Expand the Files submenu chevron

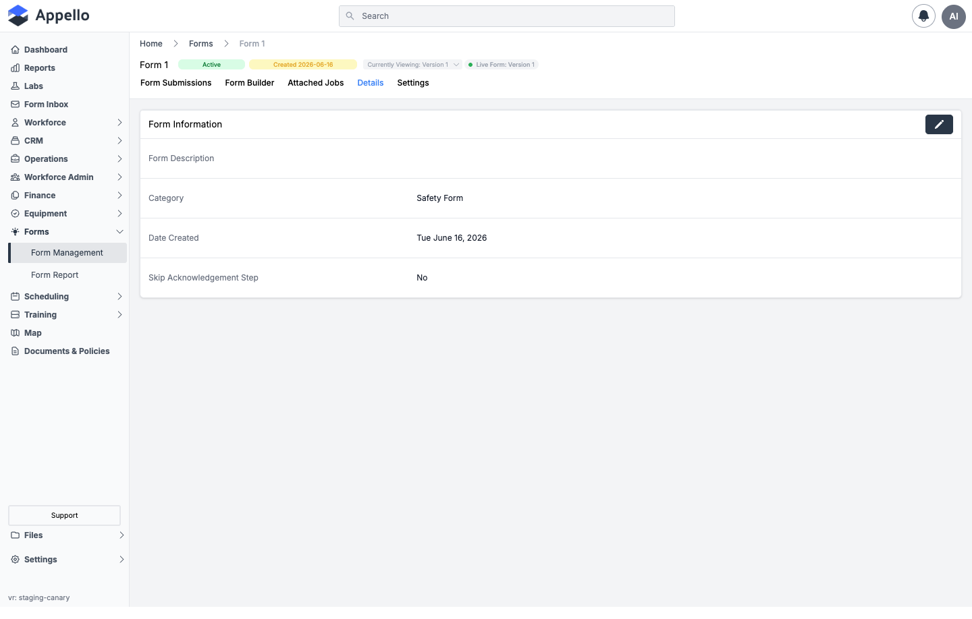[122, 535]
